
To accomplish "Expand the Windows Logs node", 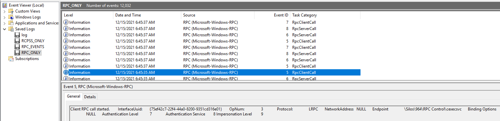I will (4, 17).
